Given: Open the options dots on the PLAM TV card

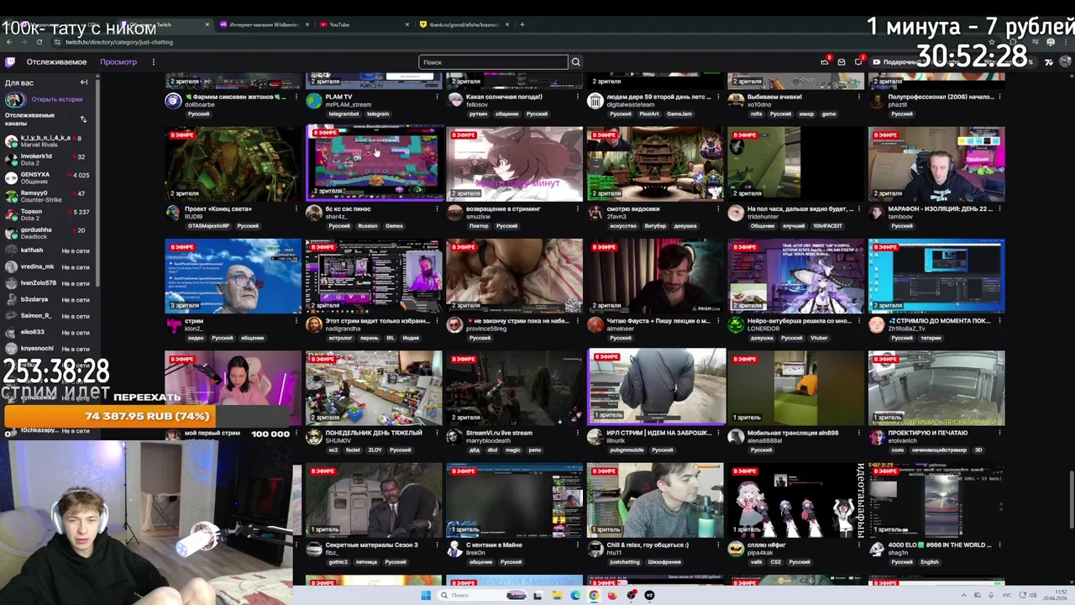Looking at the screenshot, I should [436, 97].
